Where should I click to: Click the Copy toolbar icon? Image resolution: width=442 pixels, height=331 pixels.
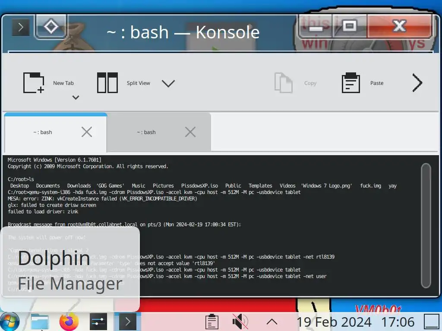(x=283, y=83)
